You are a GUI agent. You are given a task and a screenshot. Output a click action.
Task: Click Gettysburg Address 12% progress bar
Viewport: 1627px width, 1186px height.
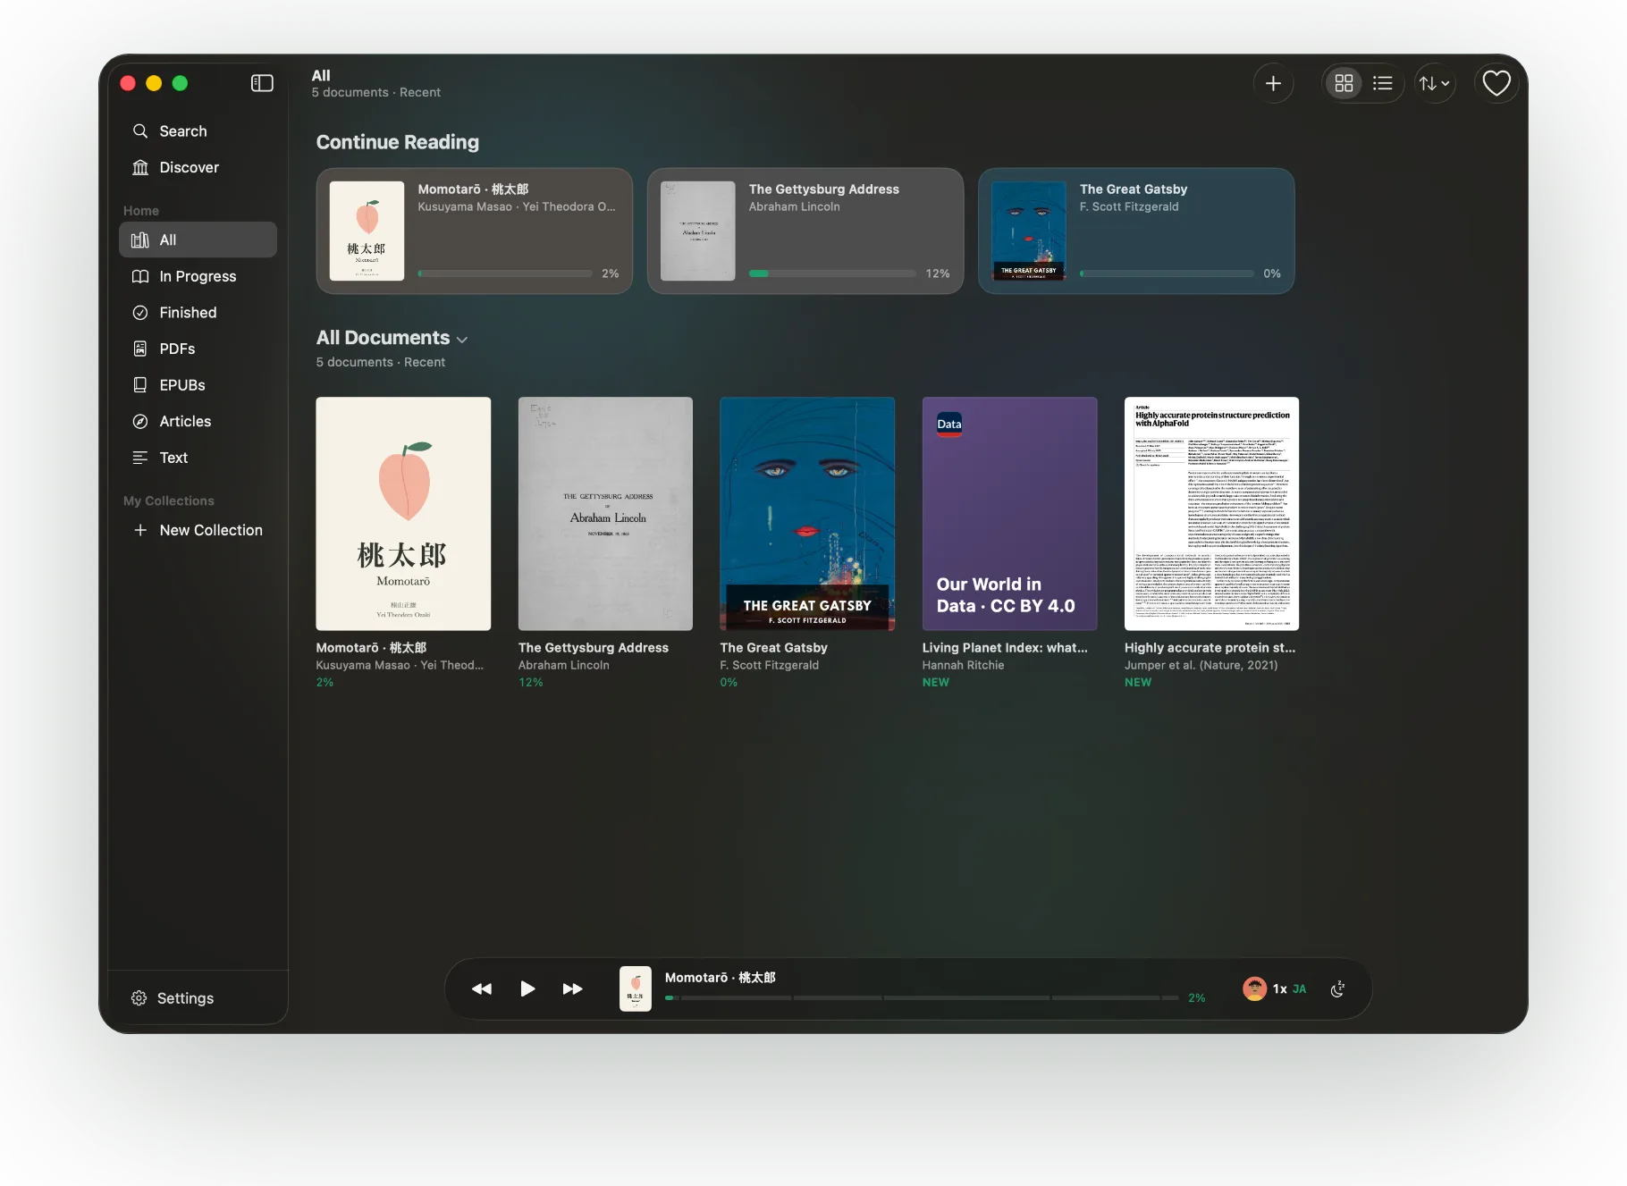tap(832, 273)
